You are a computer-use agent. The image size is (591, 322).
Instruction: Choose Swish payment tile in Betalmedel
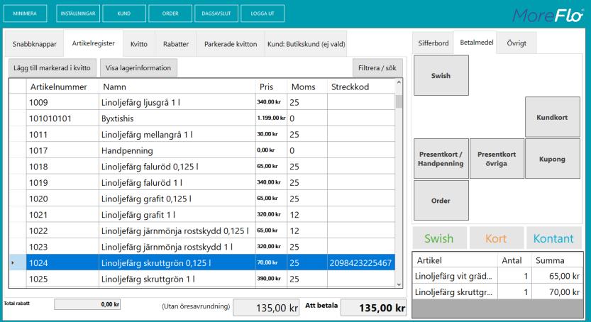[x=441, y=75]
